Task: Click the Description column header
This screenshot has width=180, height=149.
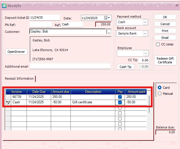Action: point(93,92)
